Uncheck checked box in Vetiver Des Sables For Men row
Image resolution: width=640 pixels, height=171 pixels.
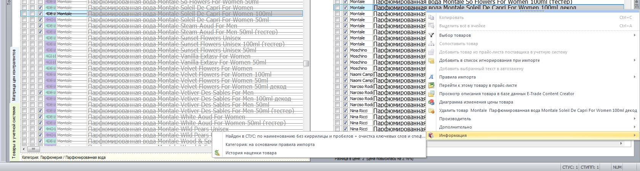40,93
